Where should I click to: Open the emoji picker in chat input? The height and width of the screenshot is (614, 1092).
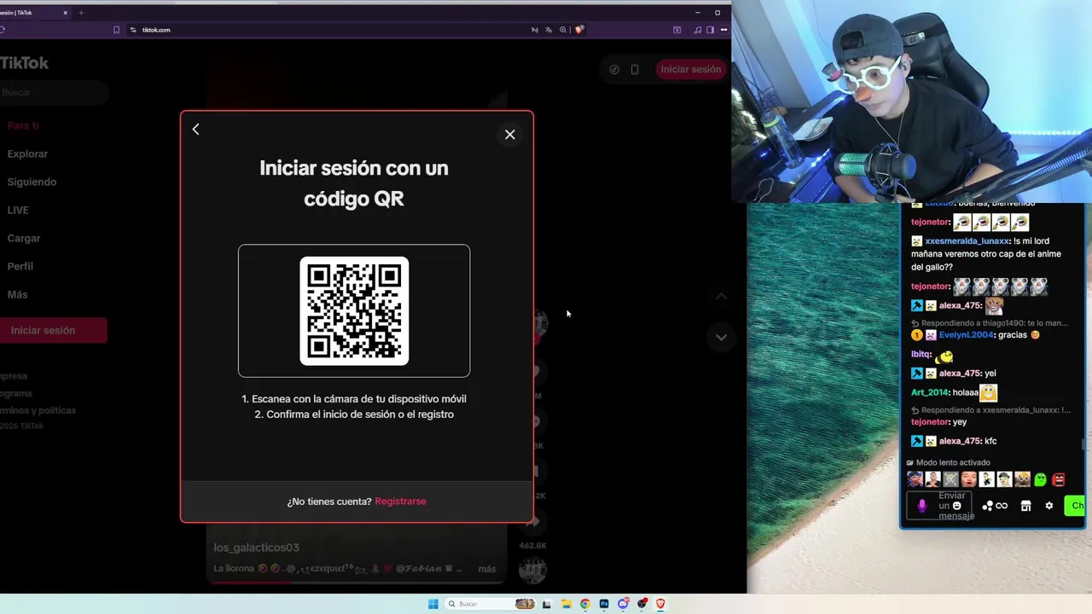[956, 506]
